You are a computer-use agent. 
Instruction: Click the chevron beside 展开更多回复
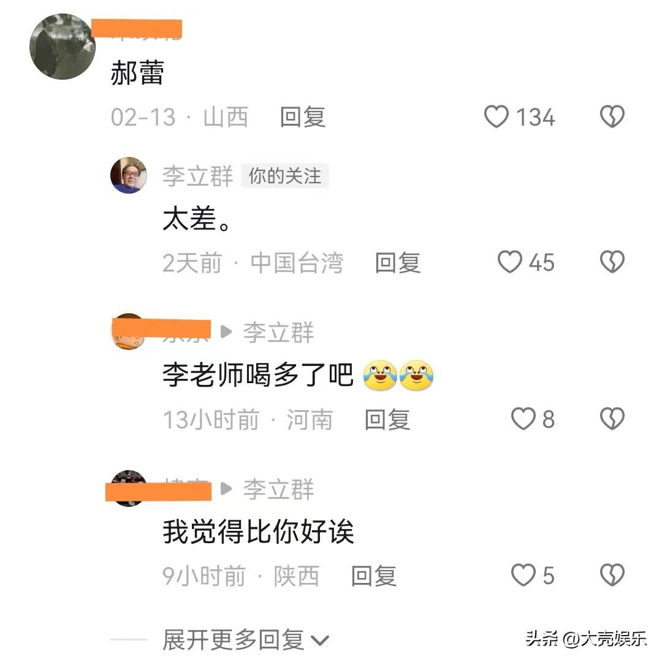[319, 641]
